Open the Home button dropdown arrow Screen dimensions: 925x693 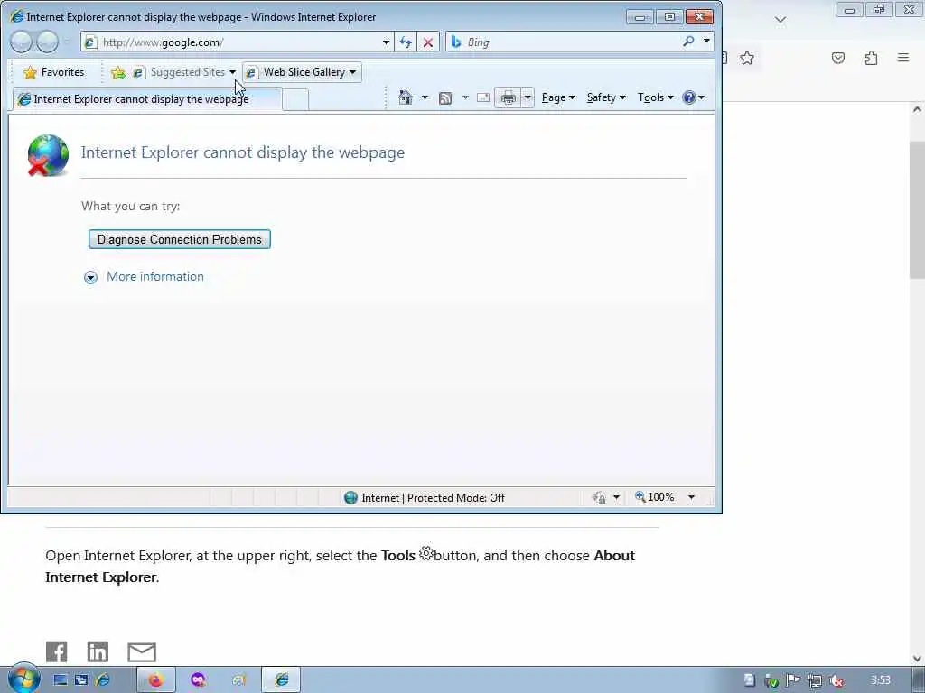425,97
